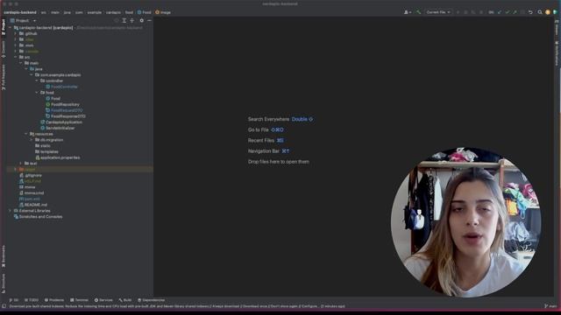Click tool windows quick-access icon at status bar left
Screen dimensions: 561x315
tap(4, 306)
